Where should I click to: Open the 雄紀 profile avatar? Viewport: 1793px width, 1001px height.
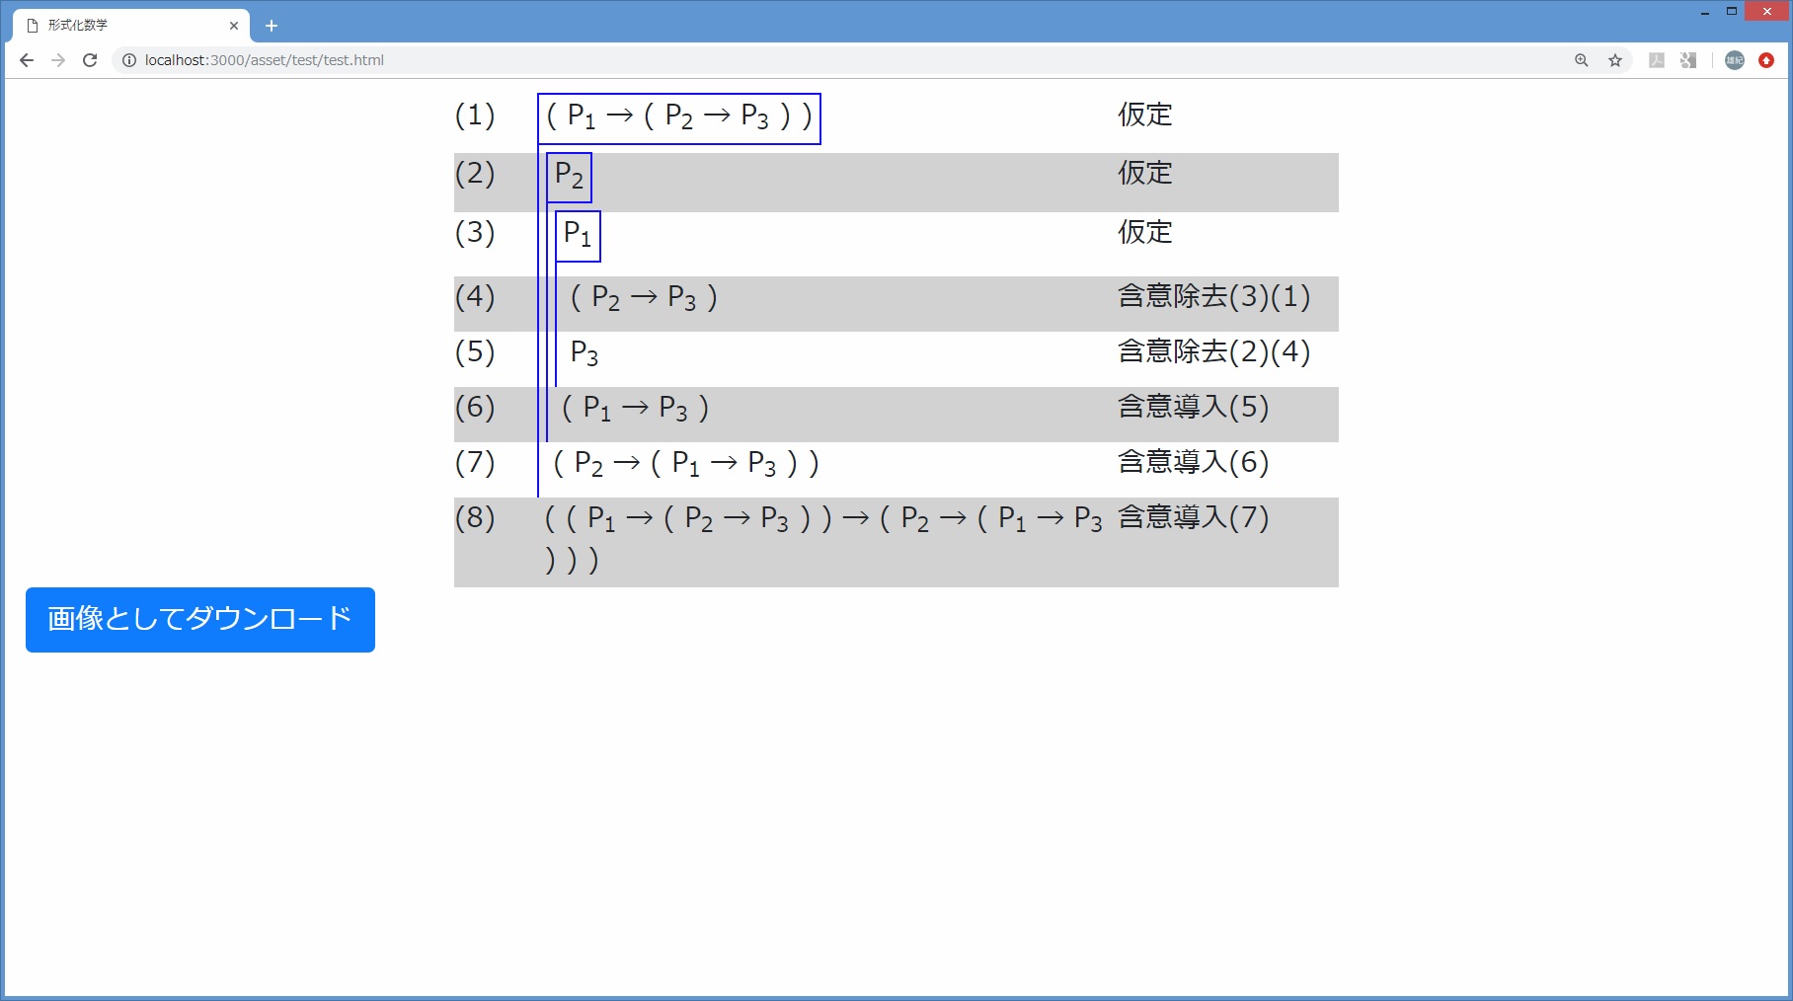1733,60
